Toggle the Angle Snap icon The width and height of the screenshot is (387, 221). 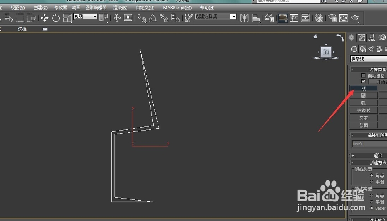pyautogui.click(x=153, y=18)
